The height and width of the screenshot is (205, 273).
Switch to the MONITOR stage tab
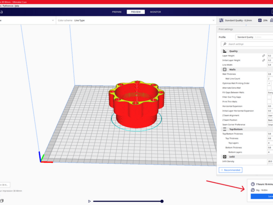(x=155, y=11)
